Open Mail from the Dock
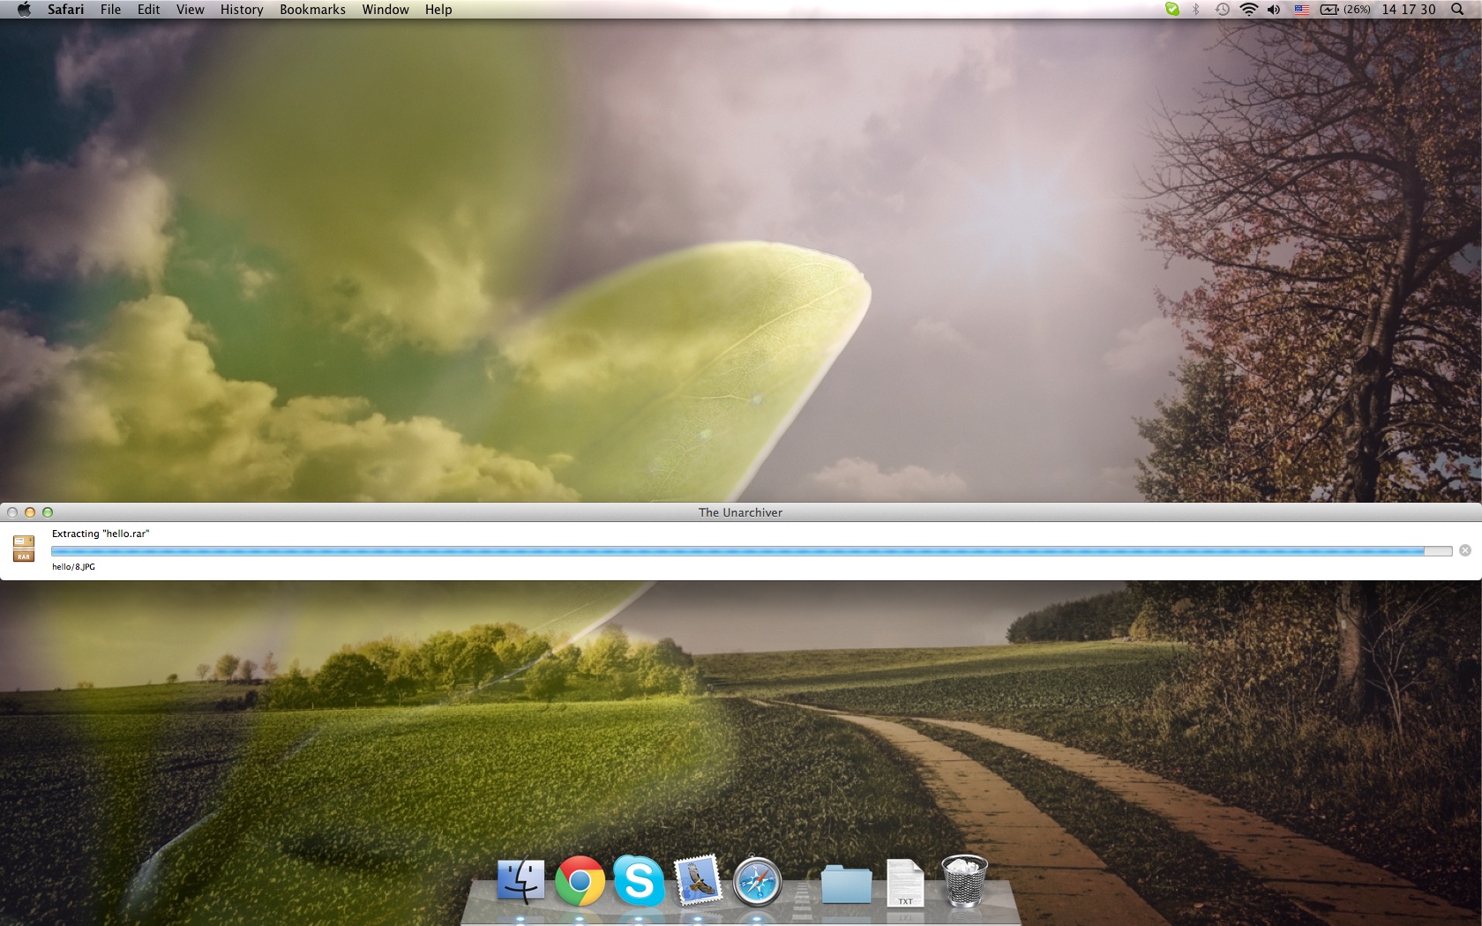1482x926 pixels. click(x=698, y=881)
